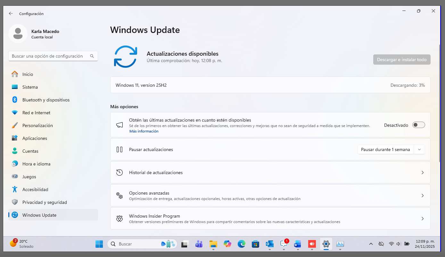
Task: Enable the latest updates toggle switch
Action: pyautogui.click(x=418, y=125)
